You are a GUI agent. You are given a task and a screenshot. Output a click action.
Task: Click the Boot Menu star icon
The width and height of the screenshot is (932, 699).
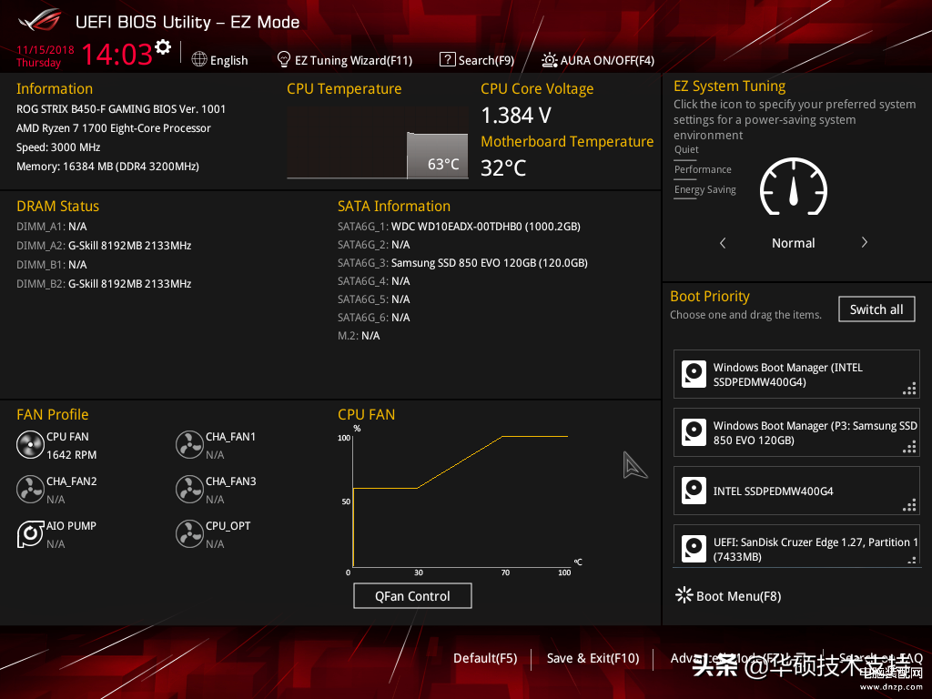click(684, 595)
